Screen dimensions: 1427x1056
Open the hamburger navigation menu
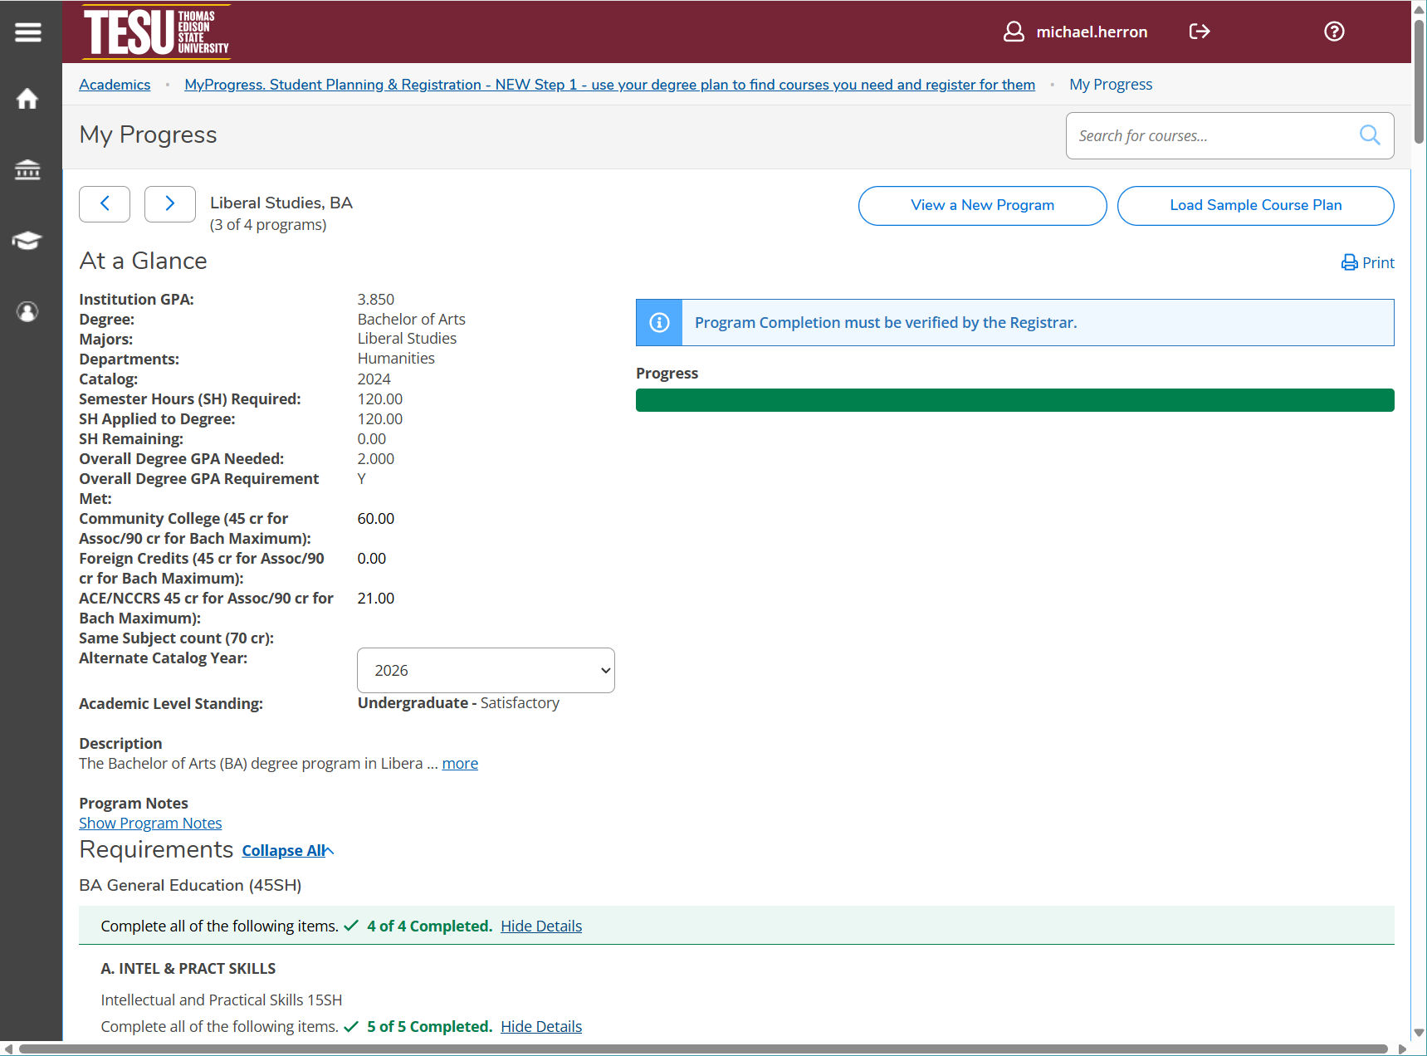pos(27,32)
